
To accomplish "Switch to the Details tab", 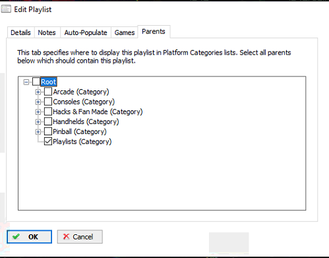I will tap(20, 32).
